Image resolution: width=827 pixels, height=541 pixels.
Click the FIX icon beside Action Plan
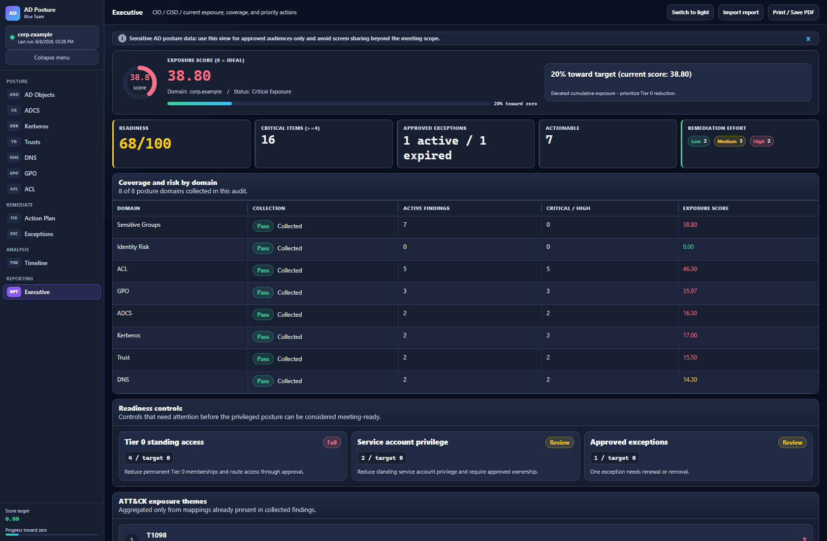[x=14, y=218]
